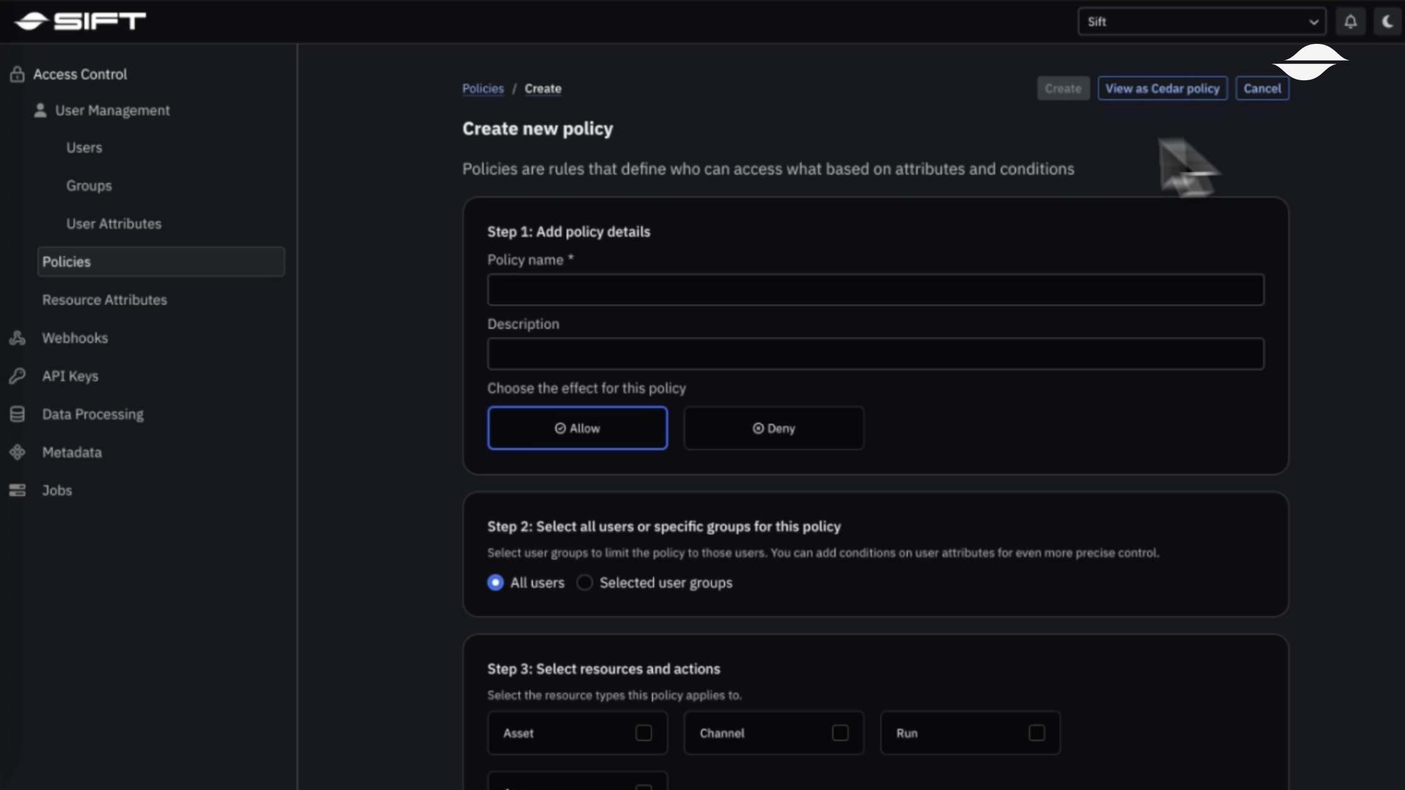Click the notifications bell icon
Image resolution: width=1405 pixels, height=790 pixels.
pyautogui.click(x=1350, y=22)
